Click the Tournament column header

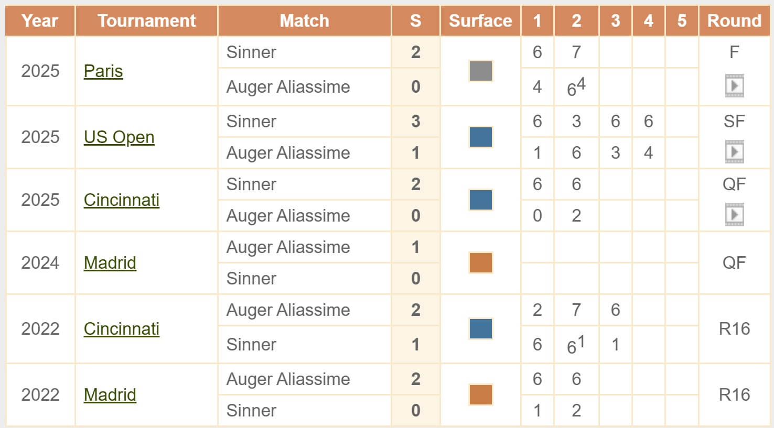coord(146,21)
